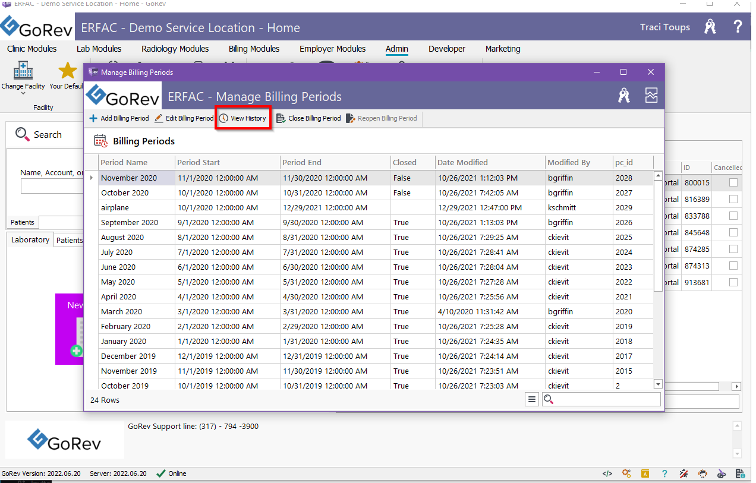Open Lab Modules menu
This screenshot has width=756, height=483.
[x=99, y=49]
